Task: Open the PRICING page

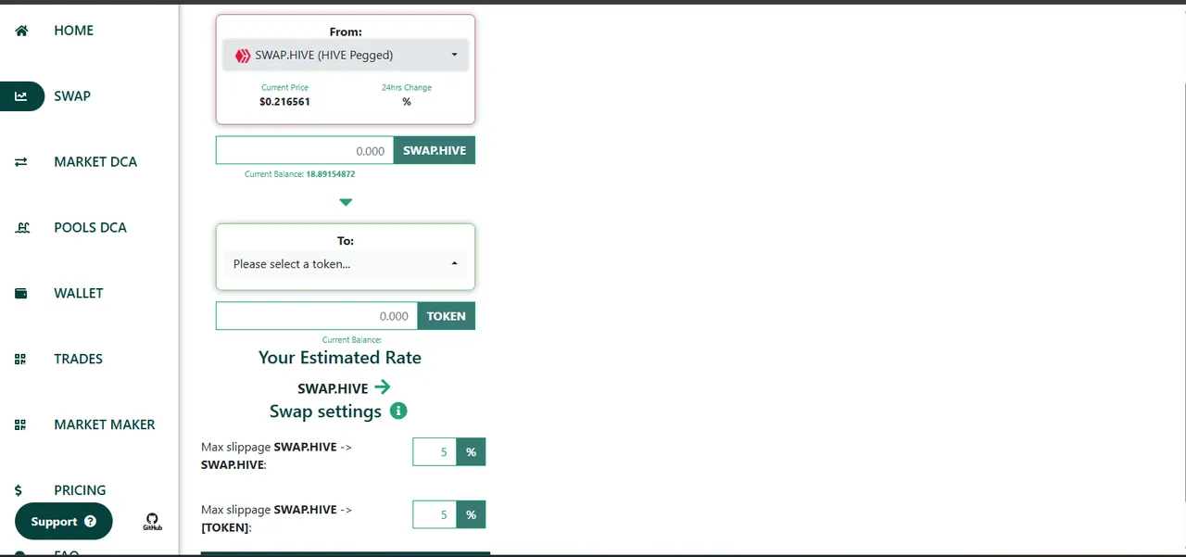Action: 81,490
